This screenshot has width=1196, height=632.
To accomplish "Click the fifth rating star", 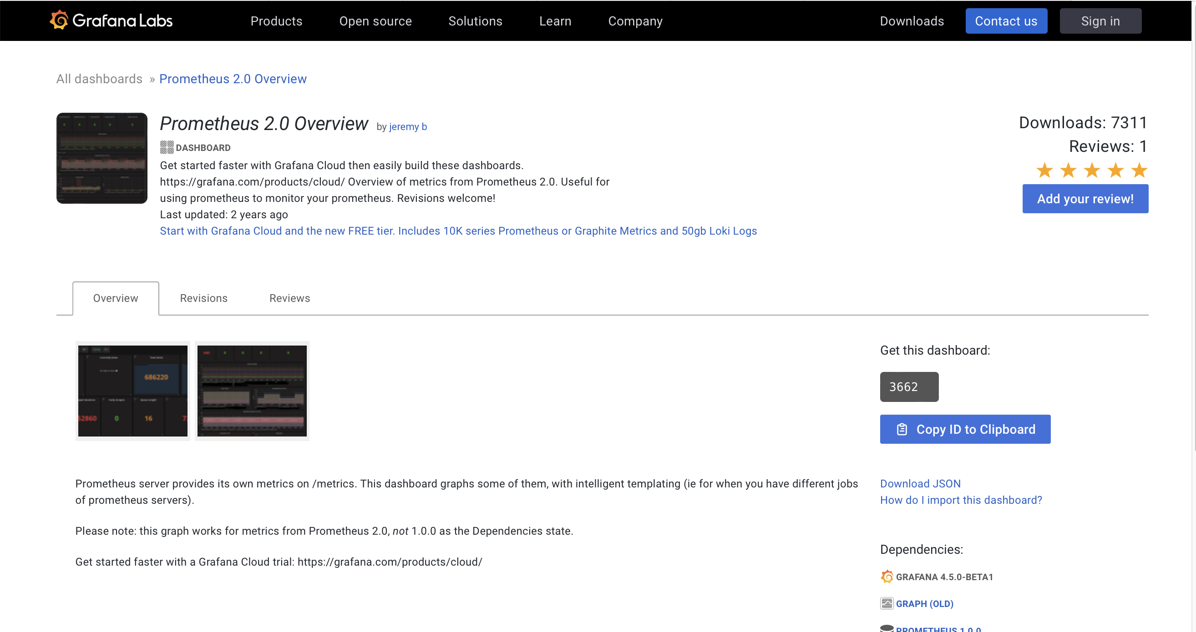I will click(1139, 171).
